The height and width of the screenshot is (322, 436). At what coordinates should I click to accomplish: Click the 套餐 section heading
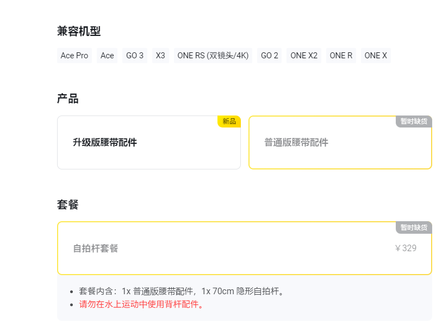click(x=68, y=205)
